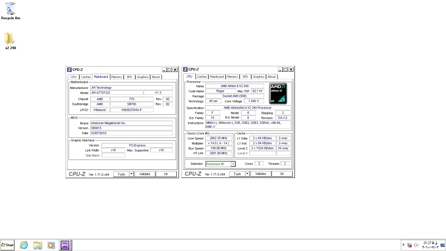
Task: Click the AMD Athlon II X2 240 name field
Action: pyautogui.click(x=235, y=86)
